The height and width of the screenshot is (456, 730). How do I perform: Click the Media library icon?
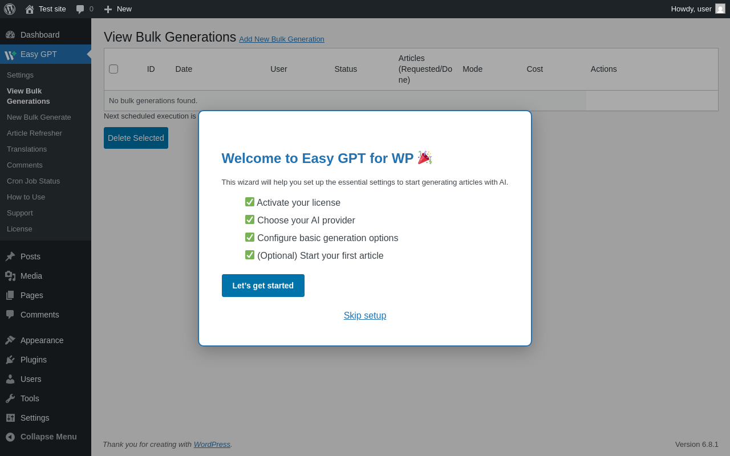[10, 276]
